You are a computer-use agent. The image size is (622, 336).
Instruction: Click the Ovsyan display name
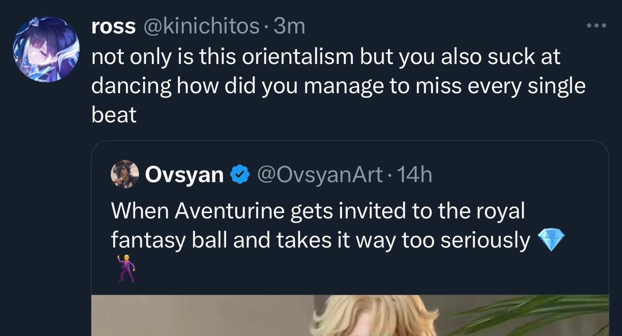[184, 175]
